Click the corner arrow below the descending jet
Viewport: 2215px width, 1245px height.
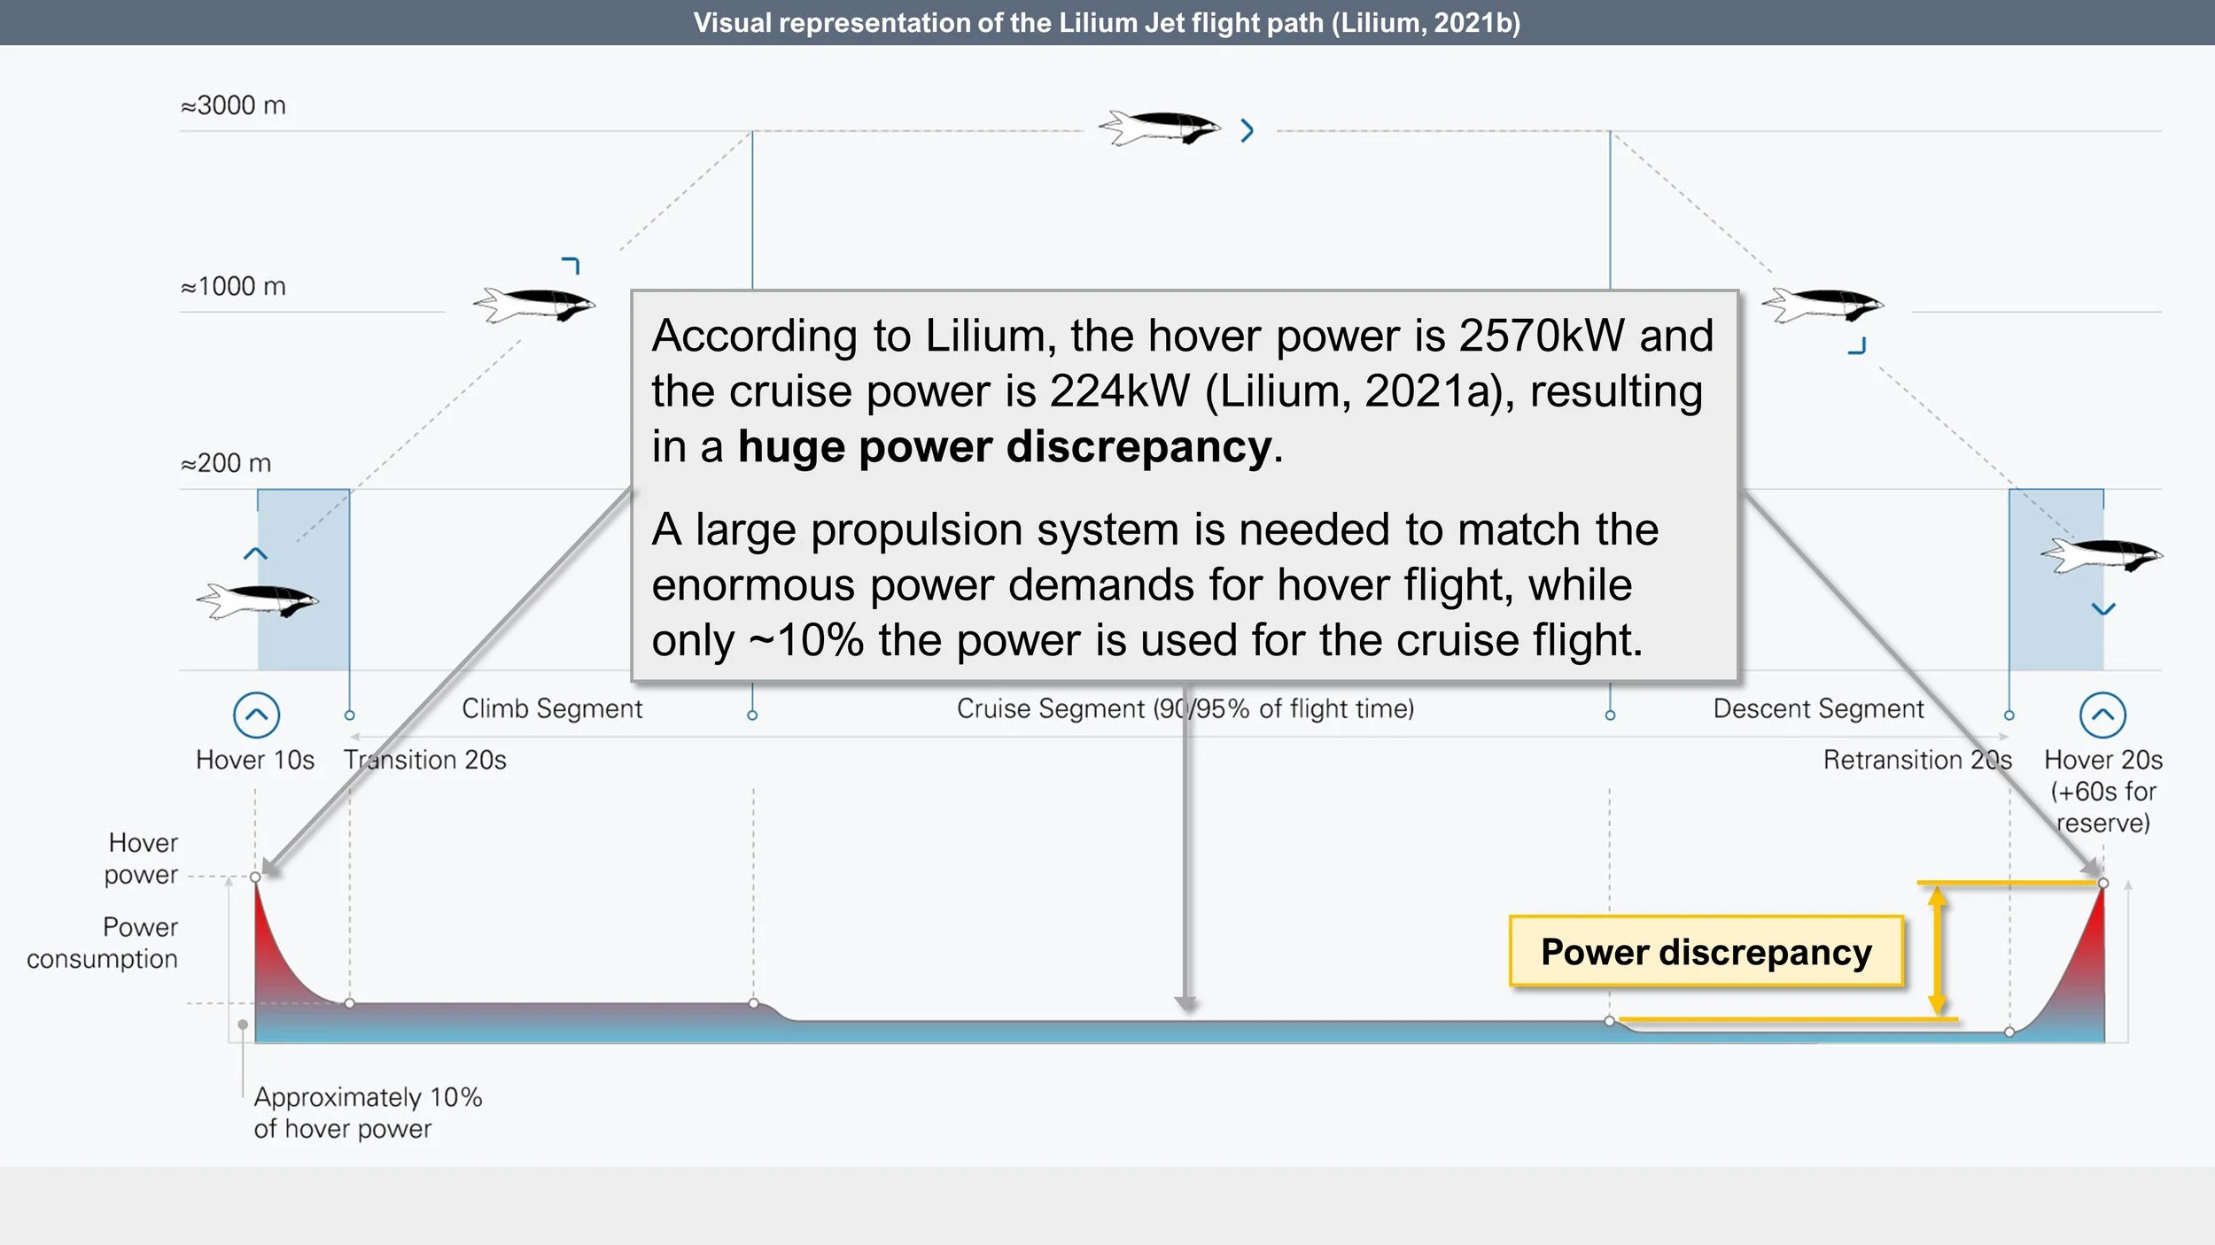tap(1857, 345)
